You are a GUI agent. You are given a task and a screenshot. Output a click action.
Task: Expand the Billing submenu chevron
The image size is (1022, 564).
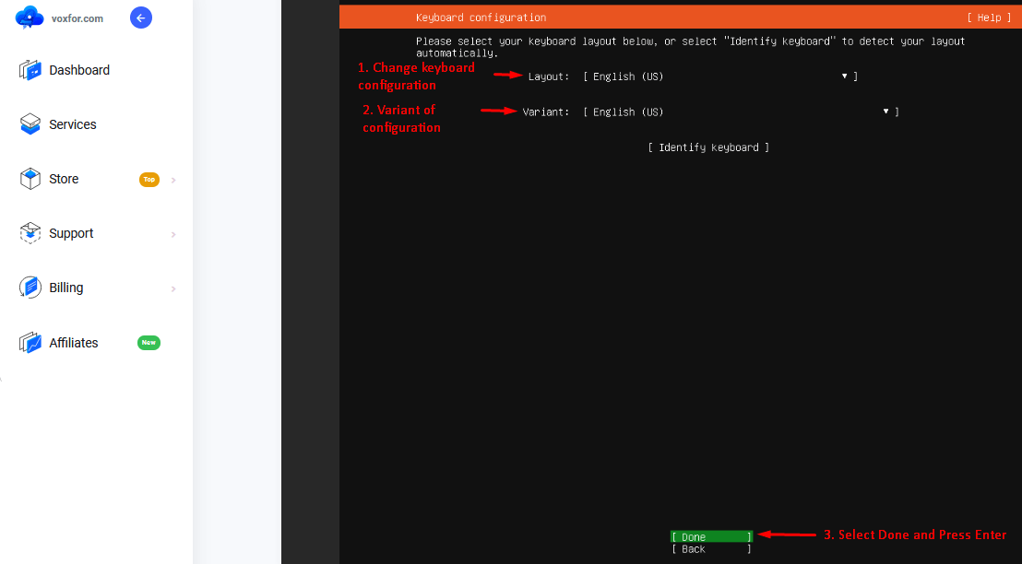pos(173,288)
